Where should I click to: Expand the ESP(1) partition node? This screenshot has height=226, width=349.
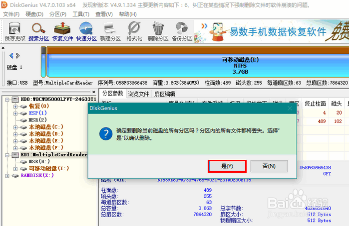15,113
